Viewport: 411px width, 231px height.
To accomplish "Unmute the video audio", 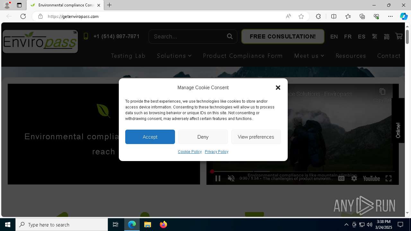I will 231,178.
